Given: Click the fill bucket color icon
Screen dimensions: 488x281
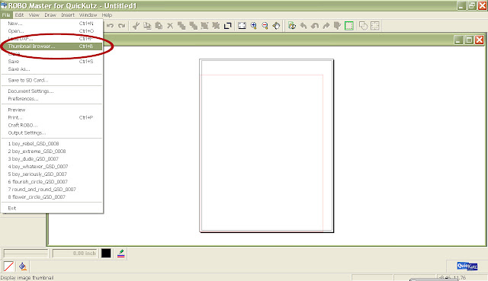Looking at the screenshot, I should point(22,267).
